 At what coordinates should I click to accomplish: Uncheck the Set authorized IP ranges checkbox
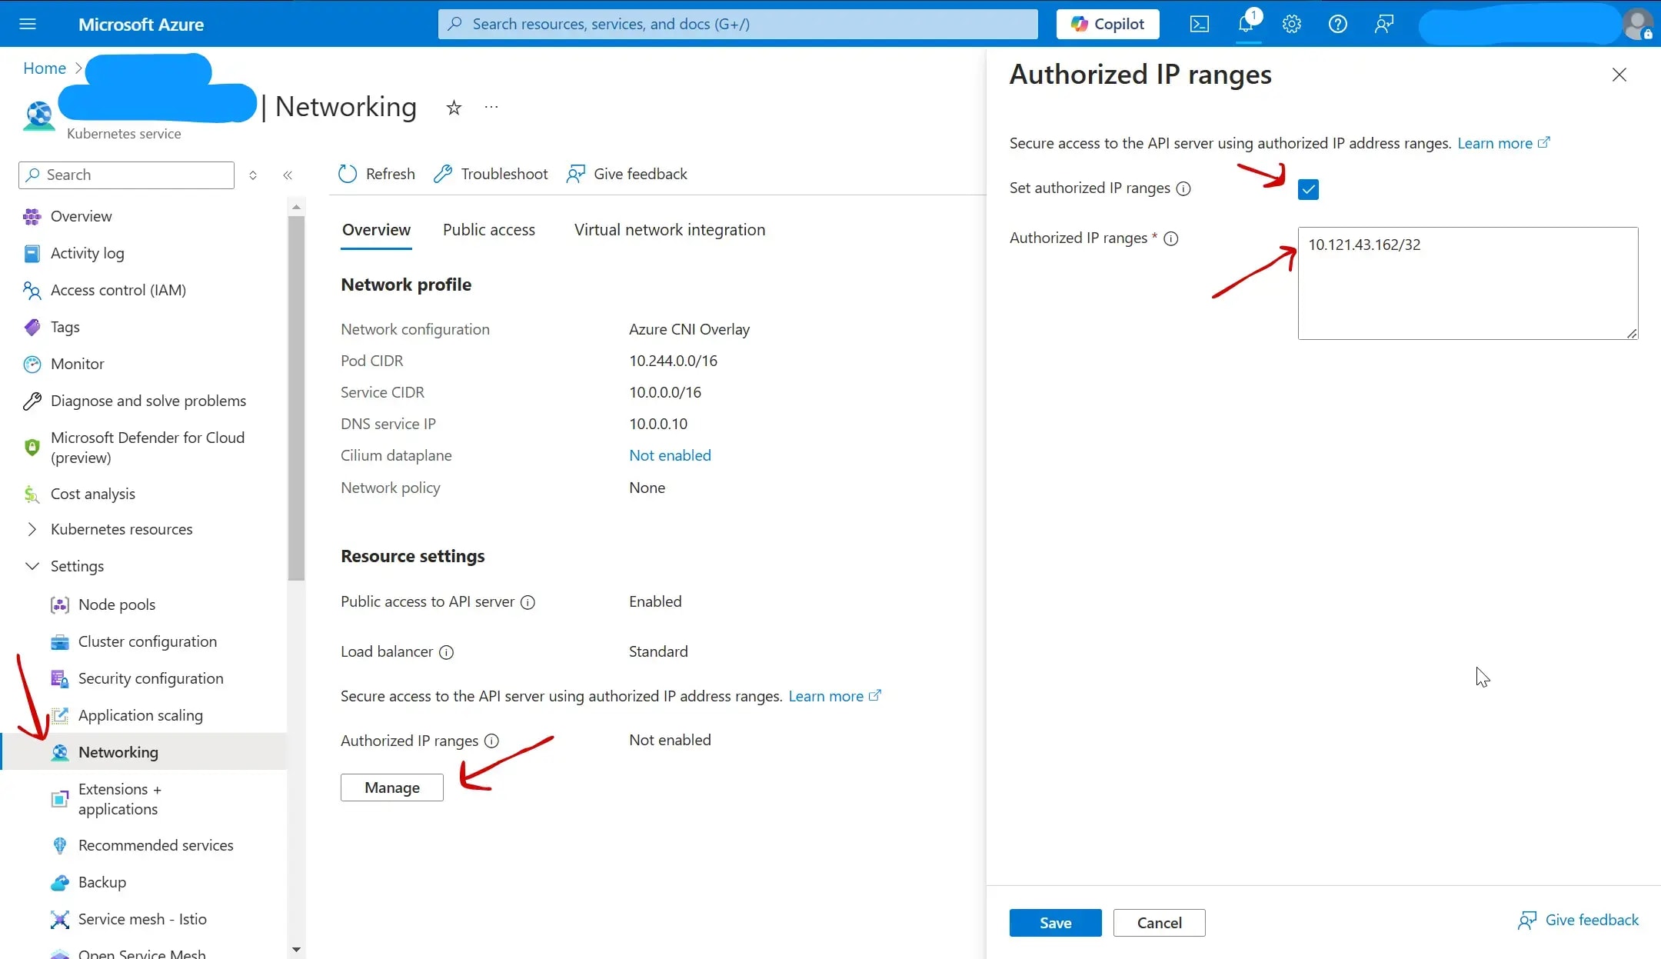point(1308,189)
